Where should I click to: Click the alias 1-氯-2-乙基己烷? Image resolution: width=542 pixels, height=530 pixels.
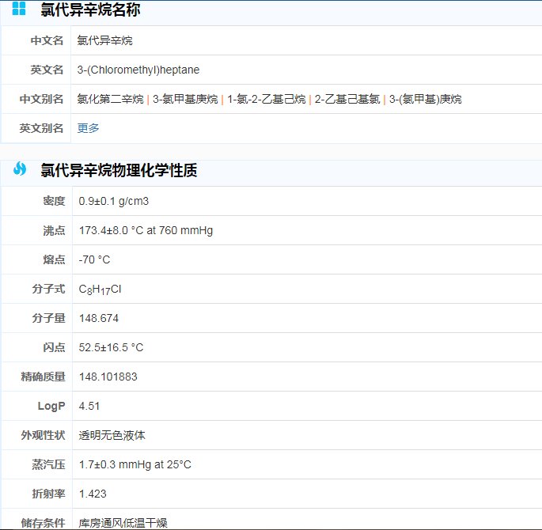point(267,99)
